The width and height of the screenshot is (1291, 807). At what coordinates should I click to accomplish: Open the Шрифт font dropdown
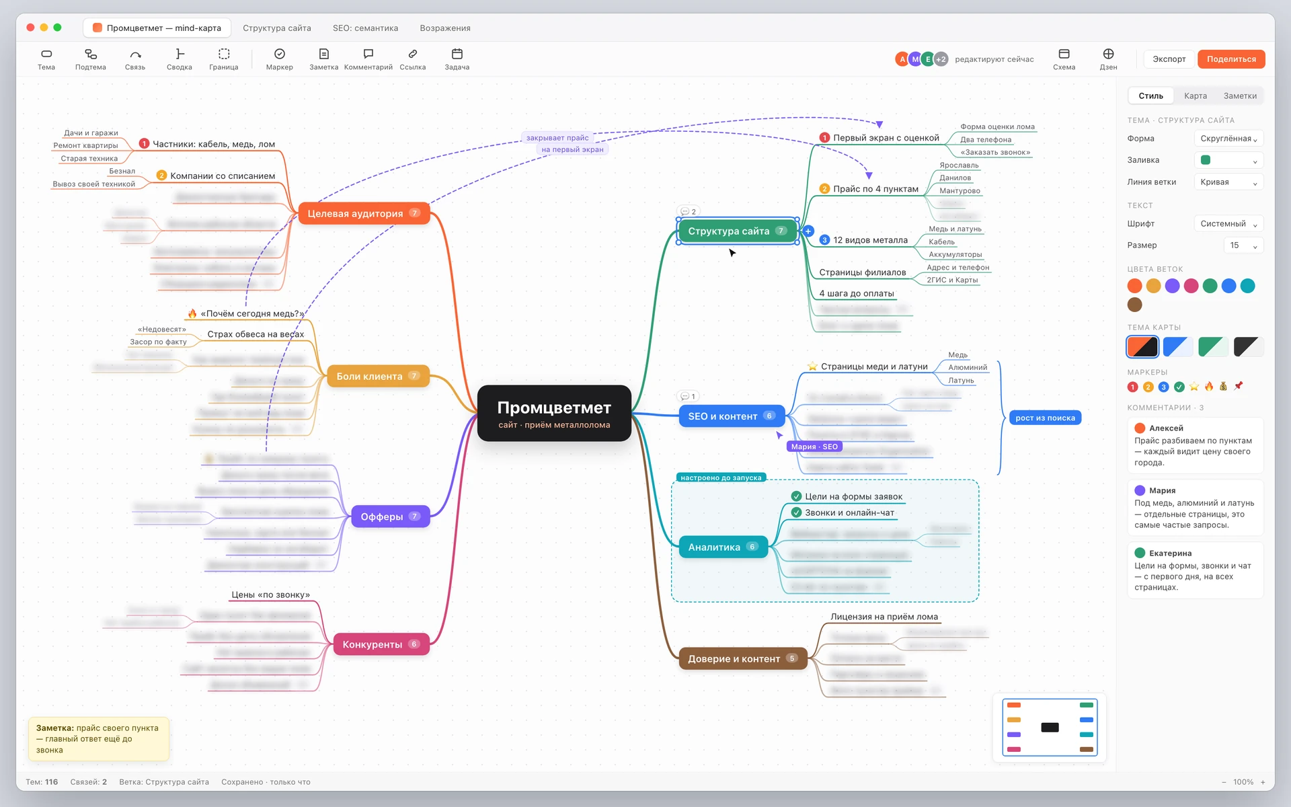tap(1228, 224)
